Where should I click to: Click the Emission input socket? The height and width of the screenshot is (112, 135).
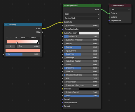[x=62, y=89]
